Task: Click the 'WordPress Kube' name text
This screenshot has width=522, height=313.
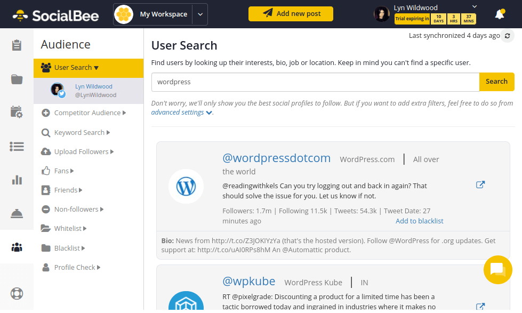Action: (x=313, y=283)
